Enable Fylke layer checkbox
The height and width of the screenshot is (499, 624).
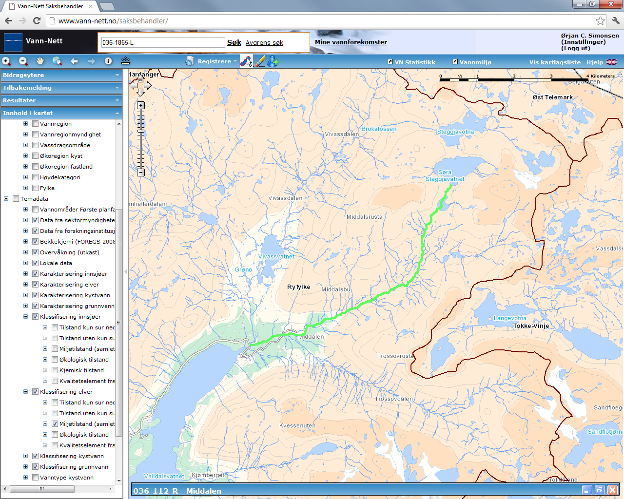point(35,188)
